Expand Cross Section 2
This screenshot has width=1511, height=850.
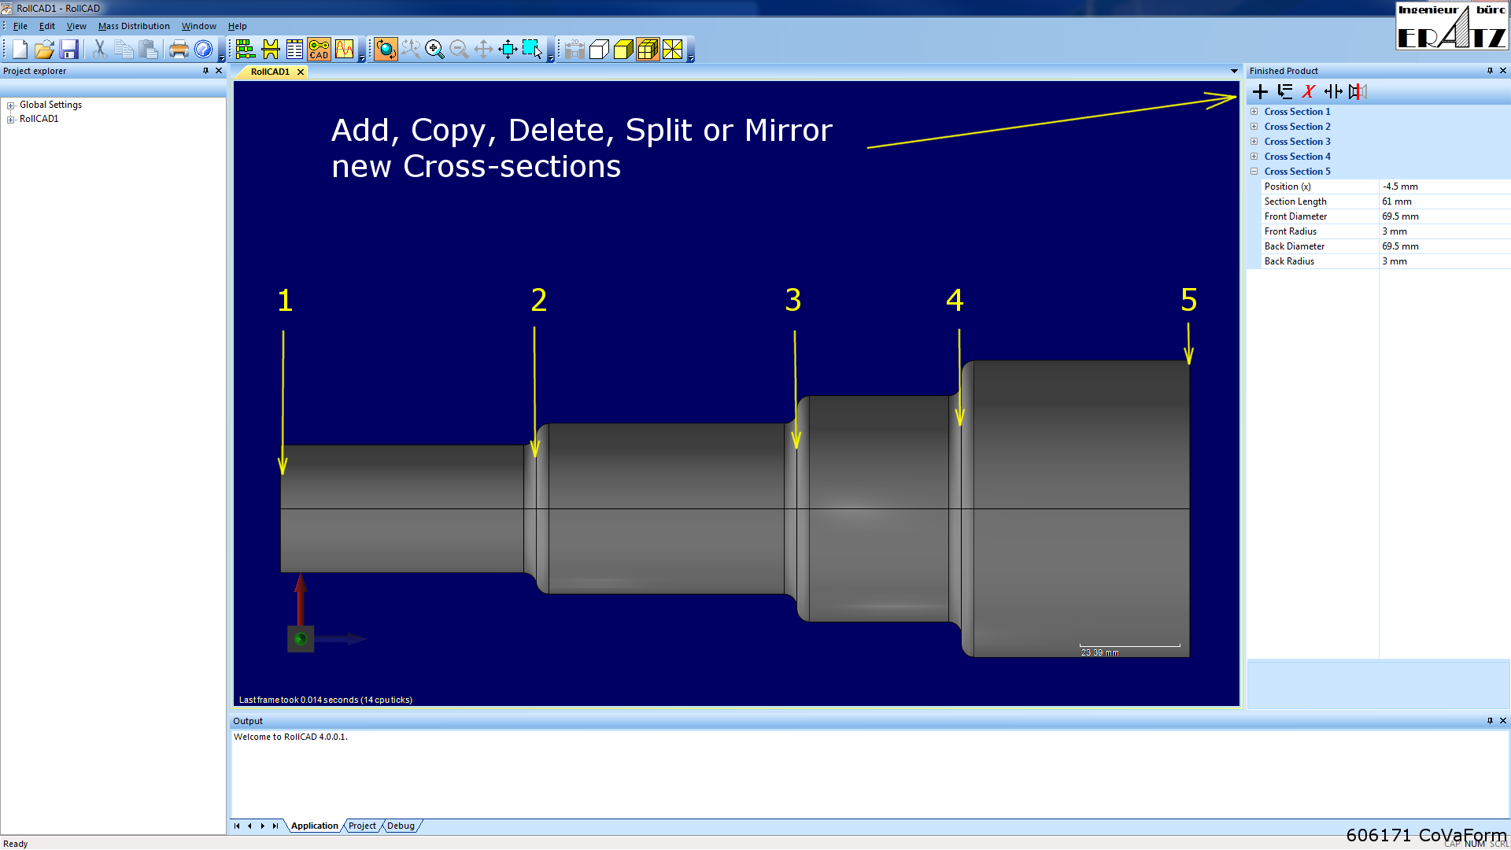pos(1254,127)
